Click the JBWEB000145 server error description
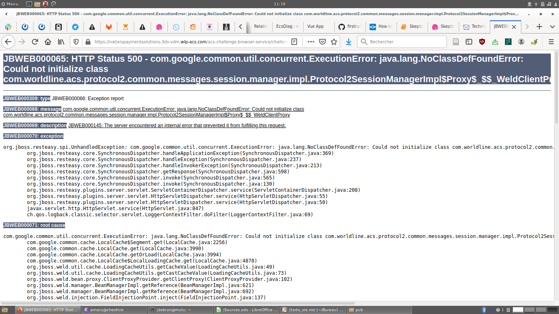The width and height of the screenshot is (559, 314). pyautogui.click(x=177, y=126)
